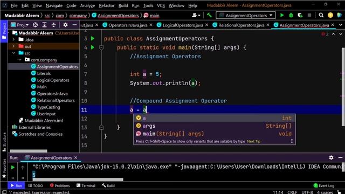Open Project panel settings gear
This screenshot has height=194, width=345.
click(x=65, y=25)
